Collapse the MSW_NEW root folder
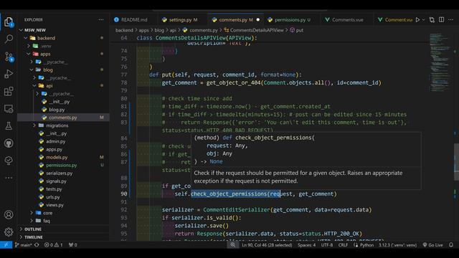This screenshot has width=459, height=258. pos(21,30)
